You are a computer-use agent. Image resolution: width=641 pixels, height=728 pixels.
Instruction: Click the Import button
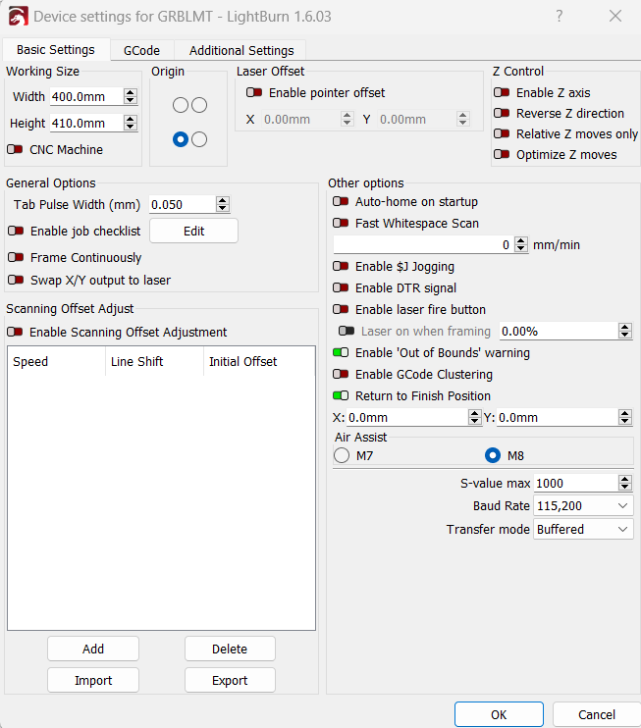[x=93, y=680]
